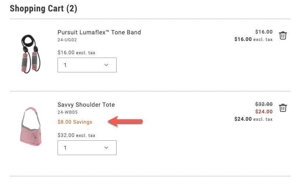The height and width of the screenshot is (185, 297).
Task: Click the Tone Band unit price above quantity
Action: (76, 53)
